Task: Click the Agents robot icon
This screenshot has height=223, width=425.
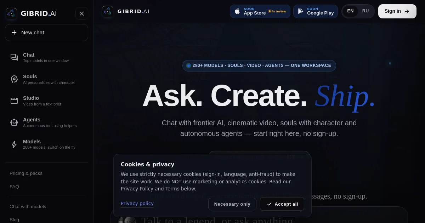Action: pyautogui.click(x=14, y=122)
